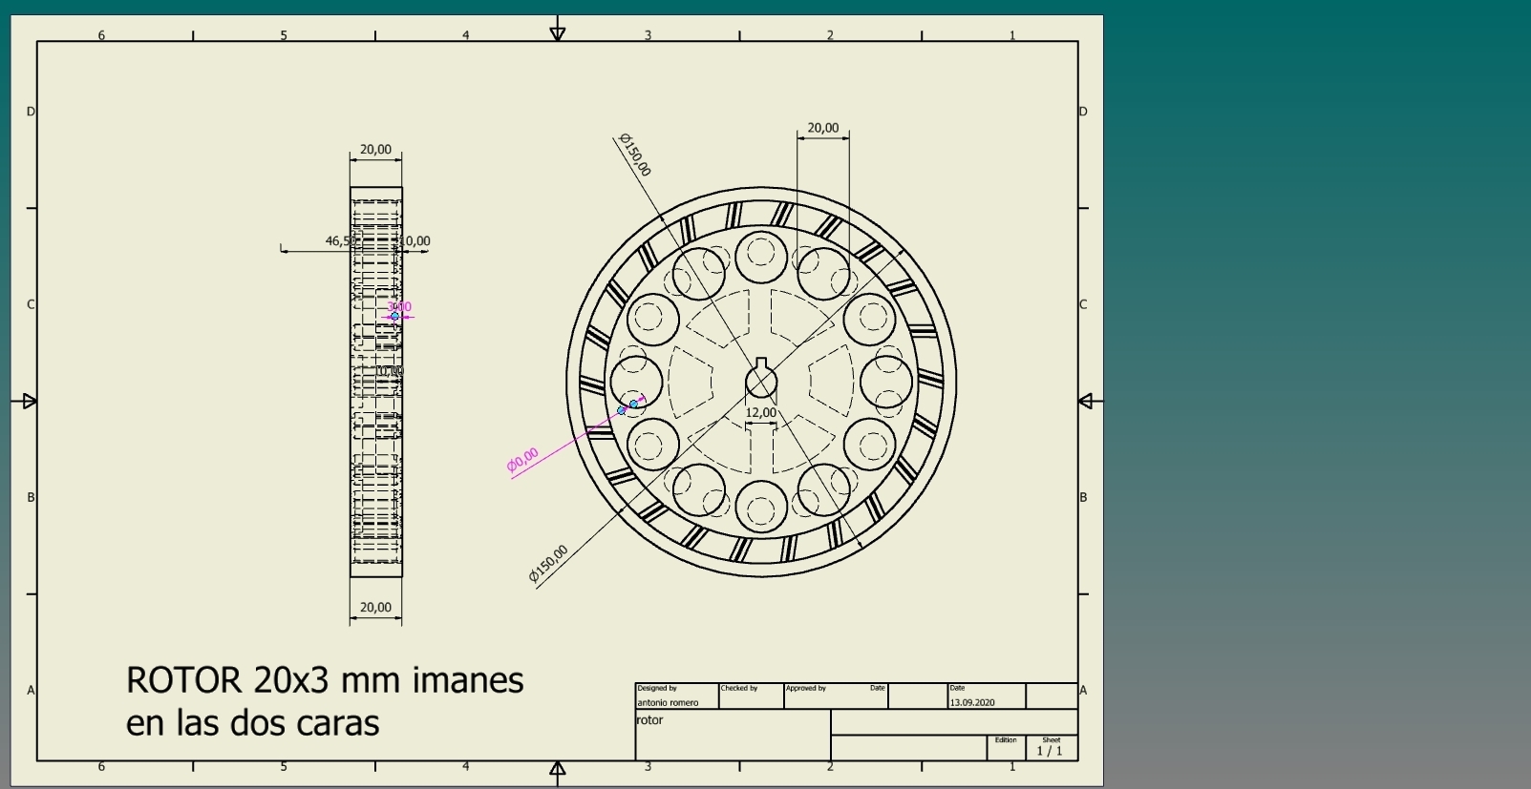The width and height of the screenshot is (1531, 789).
Task: Select the '20,00' dimension below the side view
Action: [375, 607]
